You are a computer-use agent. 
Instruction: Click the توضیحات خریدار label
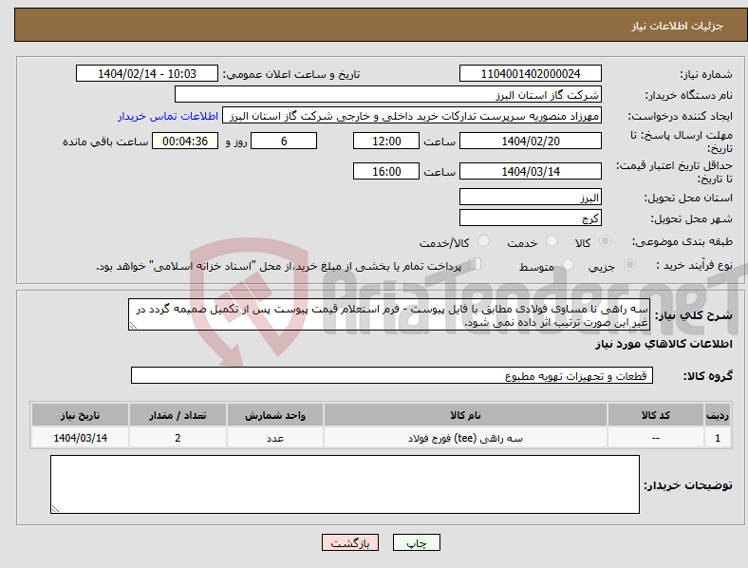688,485
